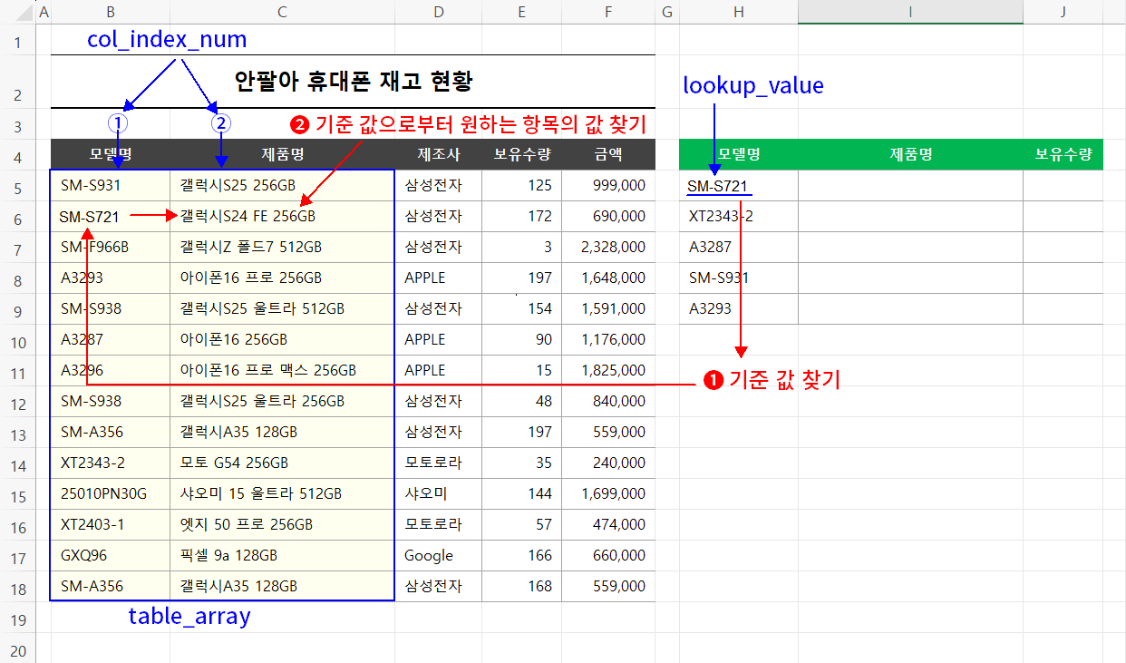Click the title cell 안팔아 휴대폰 재고 현황
The image size is (1126, 663).
(353, 82)
